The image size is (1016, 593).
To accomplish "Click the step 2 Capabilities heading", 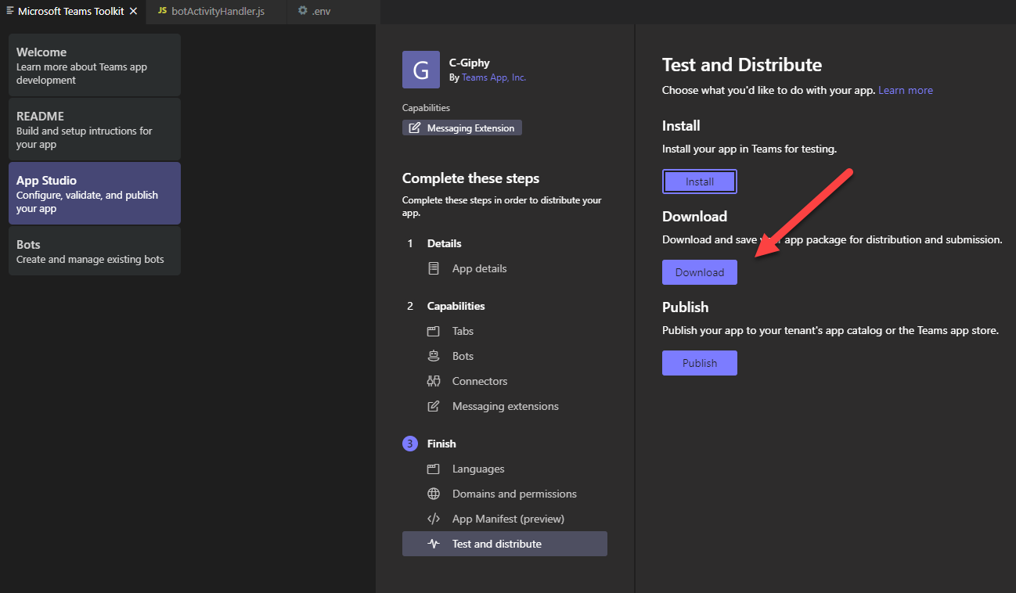I will point(456,306).
